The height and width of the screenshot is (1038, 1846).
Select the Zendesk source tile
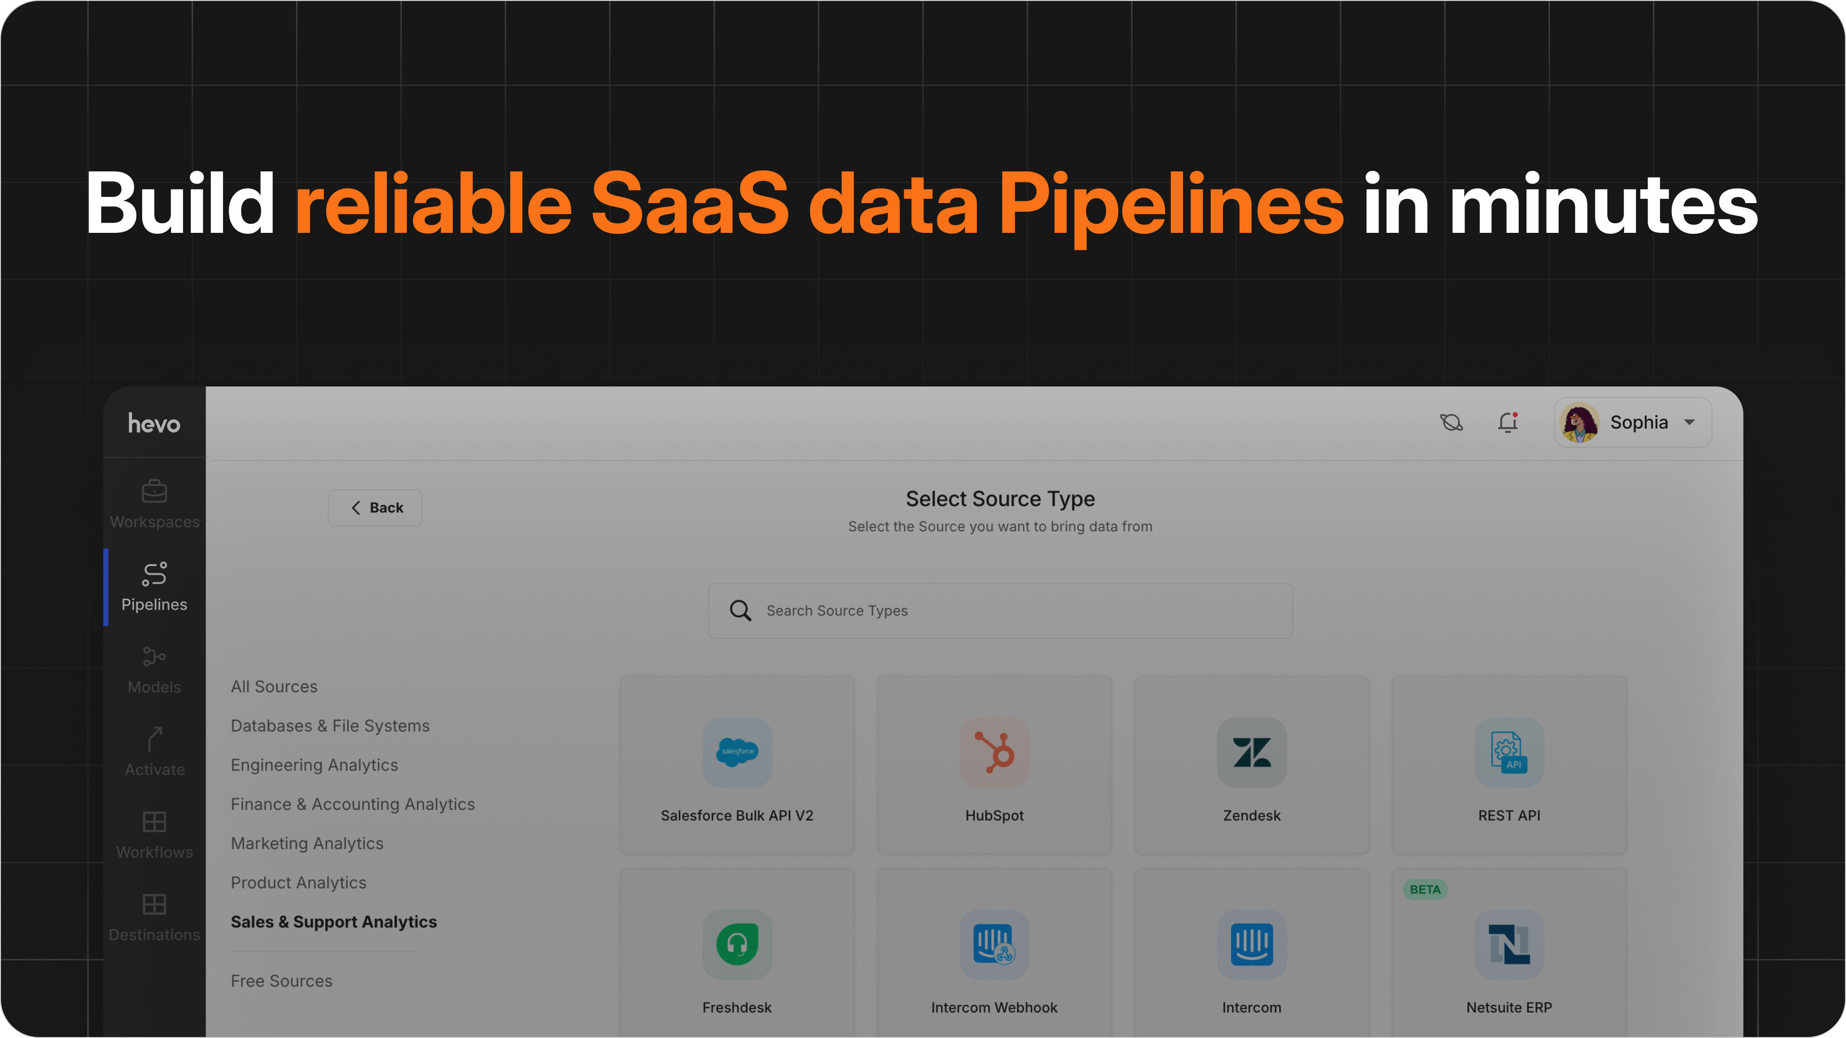(1251, 766)
